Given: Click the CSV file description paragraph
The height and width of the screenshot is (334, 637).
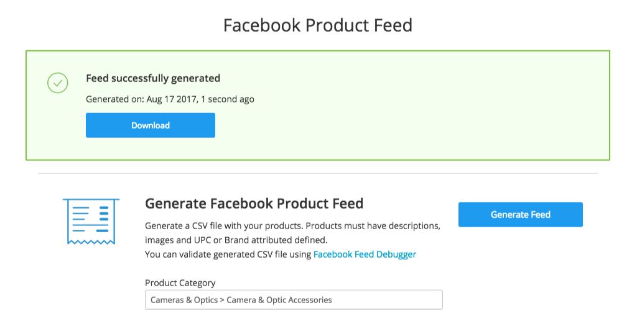Looking at the screenshot, I should pos(292,233).
